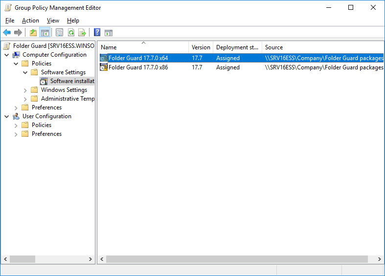Sort by the Version column header
Viewport: 385px width, 276px height.
point(201,47)
